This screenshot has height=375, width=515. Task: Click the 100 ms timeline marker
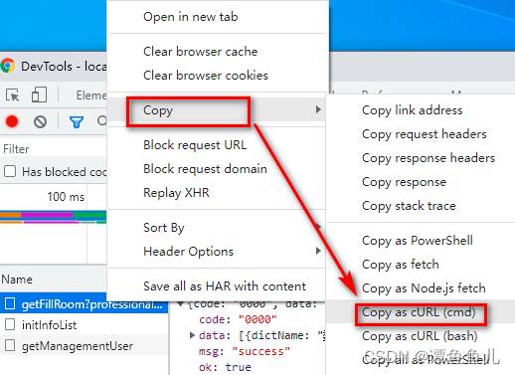(x=66, y=197)
